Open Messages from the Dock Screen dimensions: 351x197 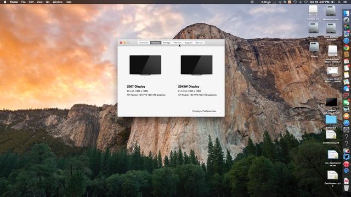(x=346, y=89)
